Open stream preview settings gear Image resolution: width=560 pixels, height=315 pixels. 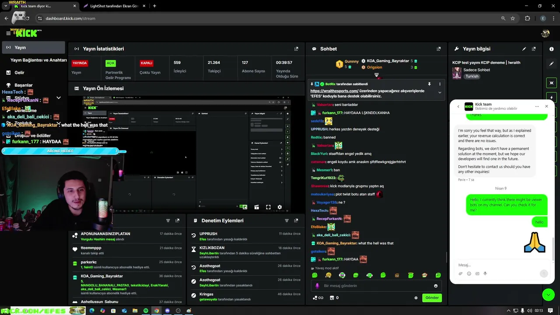point(280,207)
